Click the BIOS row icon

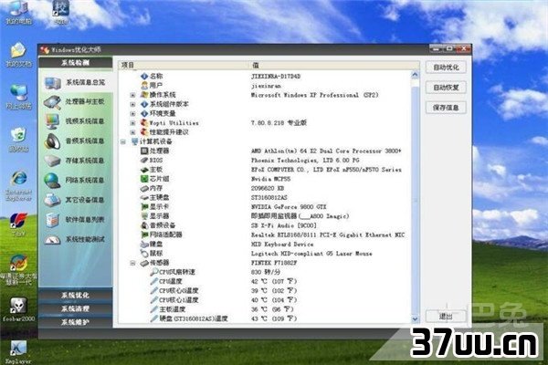click(x=144, y=160)
